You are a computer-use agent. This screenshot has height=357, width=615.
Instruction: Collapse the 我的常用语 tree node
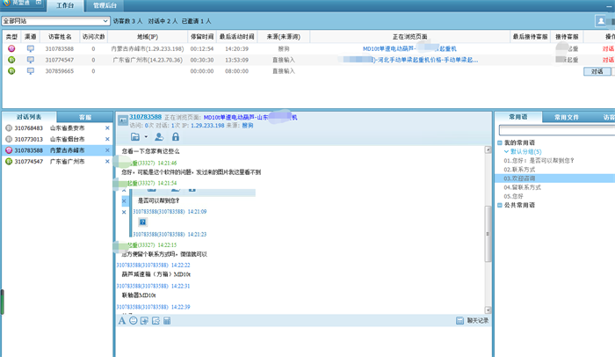coord(499,142)
